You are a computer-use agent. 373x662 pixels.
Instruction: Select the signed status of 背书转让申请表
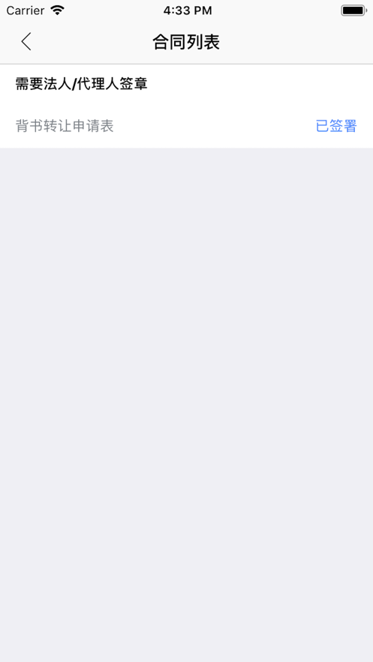[x=336, y=126]
